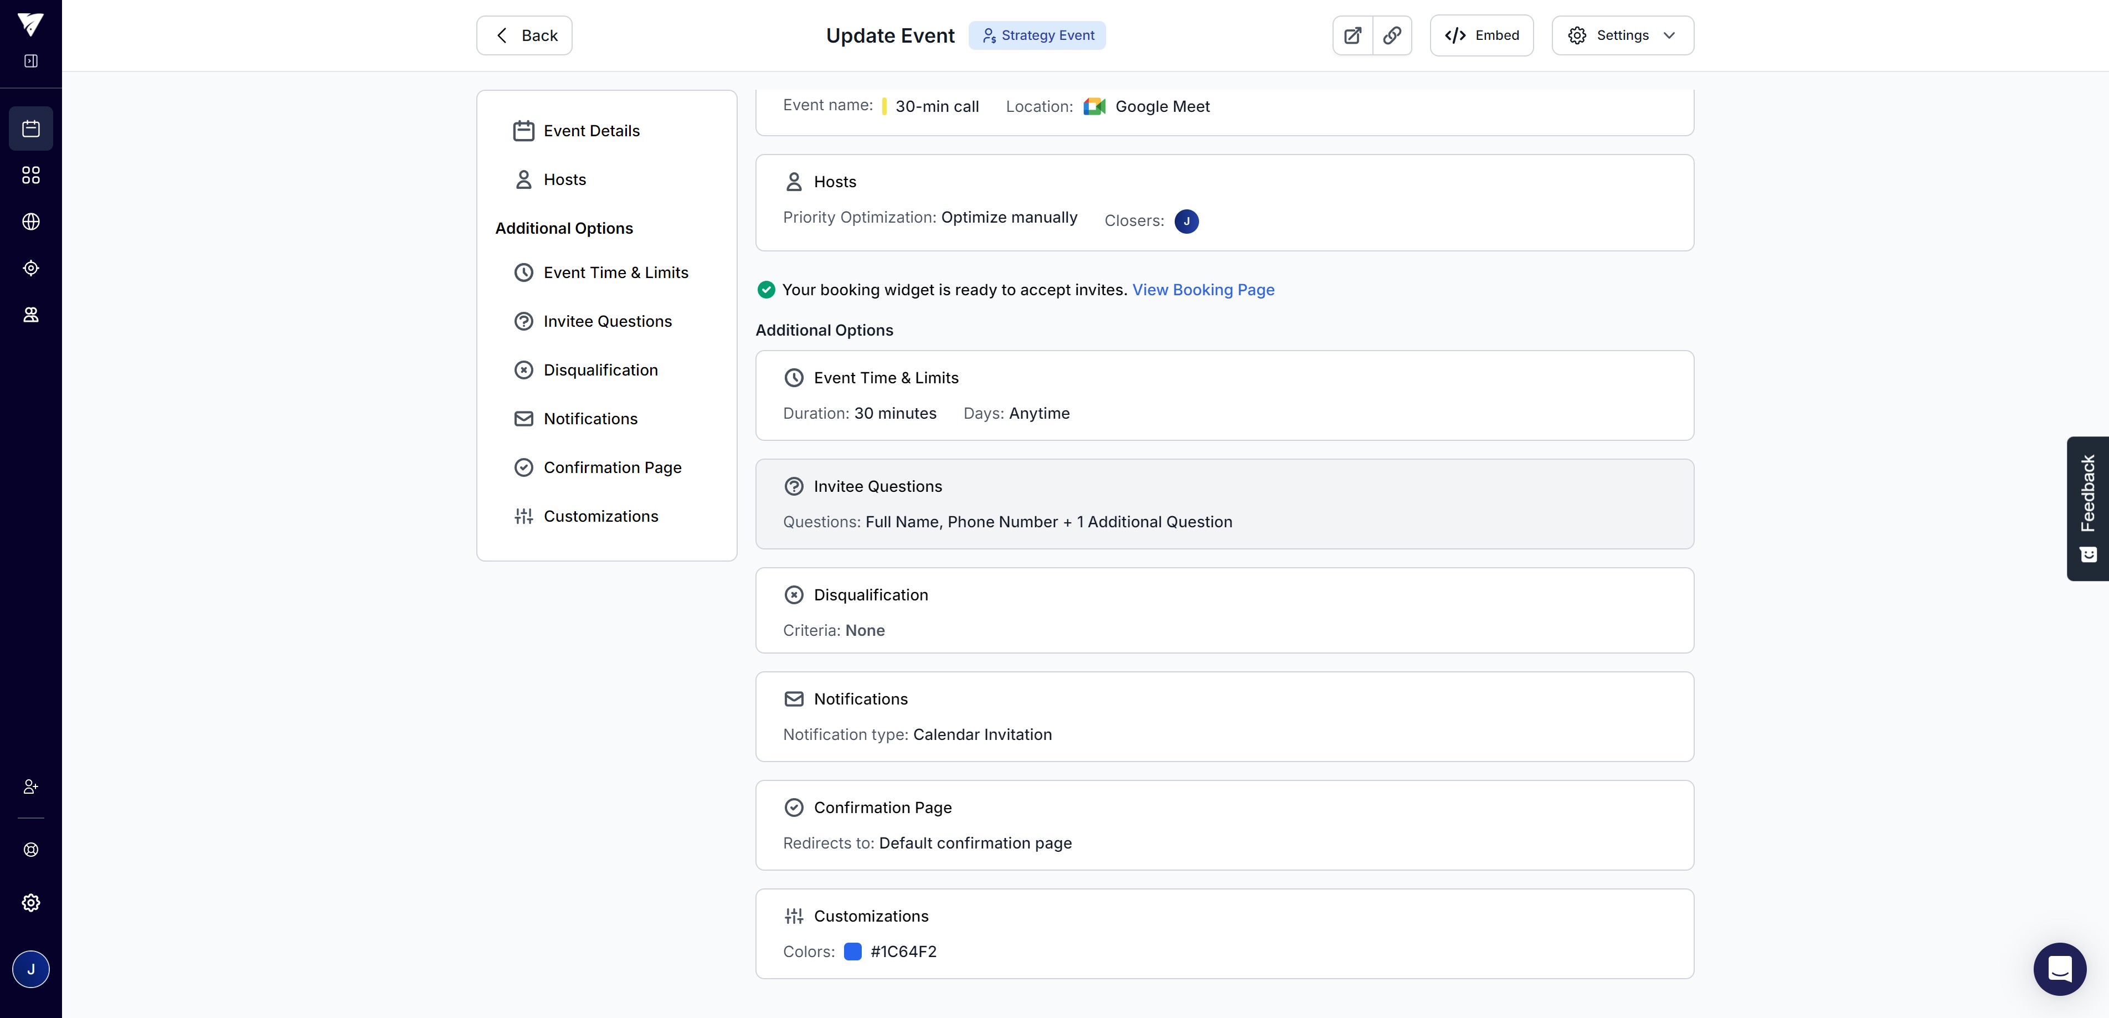Expand the Settings dropdown
The width and height of the screenshot is (2109, 1018).
click(1622, 35)
